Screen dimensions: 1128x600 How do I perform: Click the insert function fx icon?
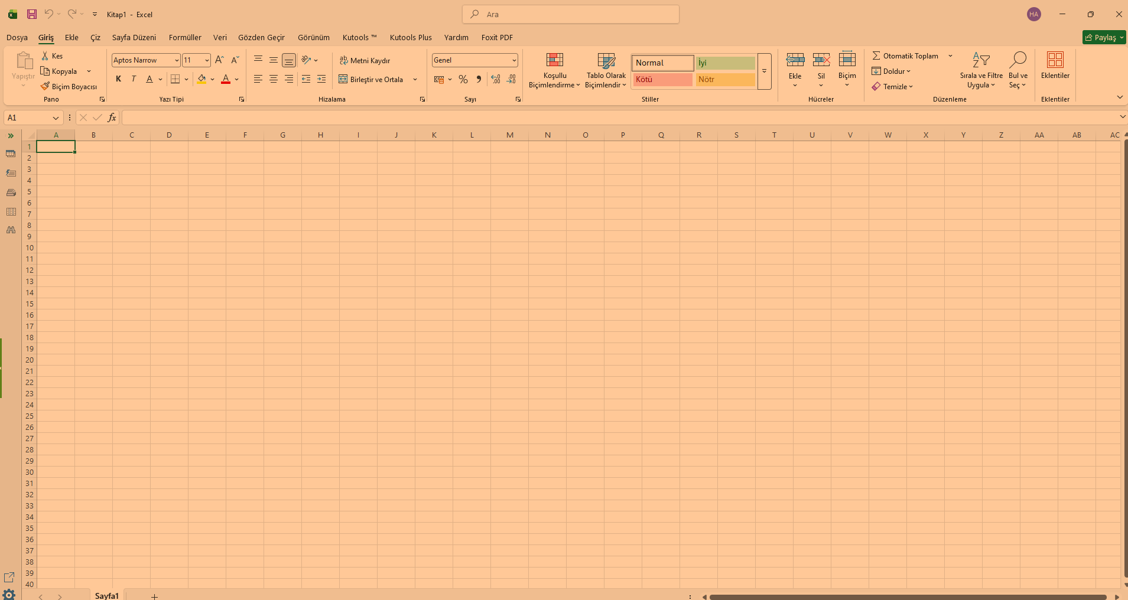[x=112, y=118]
